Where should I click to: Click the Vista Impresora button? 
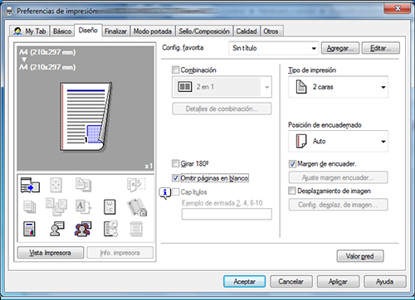[x=51, y=253]
